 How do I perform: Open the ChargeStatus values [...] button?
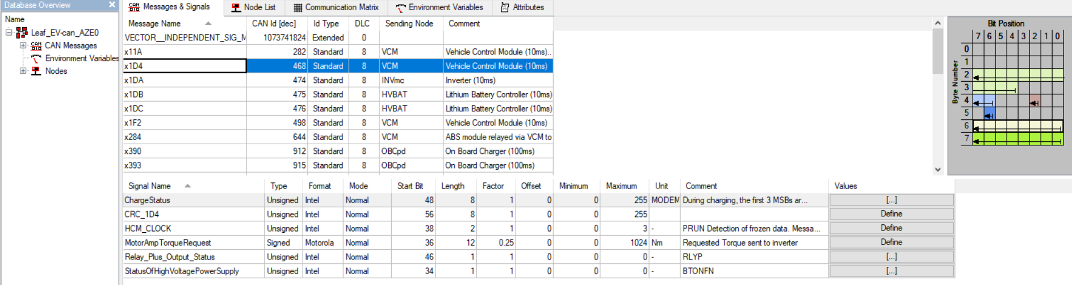891,200
